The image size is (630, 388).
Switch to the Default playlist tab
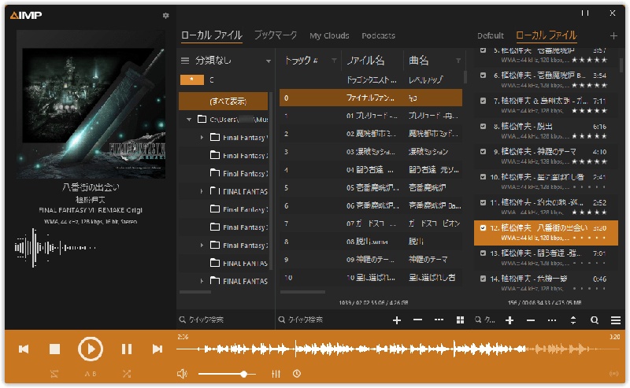(x=490, y=35)
